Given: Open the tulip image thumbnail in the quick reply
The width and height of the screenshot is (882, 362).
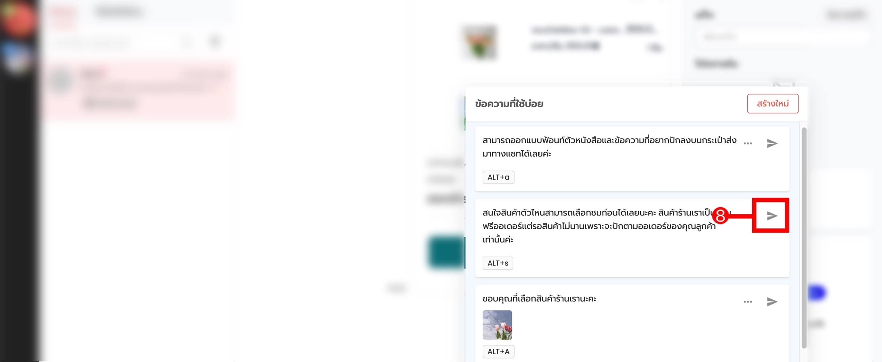Looking at the screenshot, I should (x=497, y=325).
